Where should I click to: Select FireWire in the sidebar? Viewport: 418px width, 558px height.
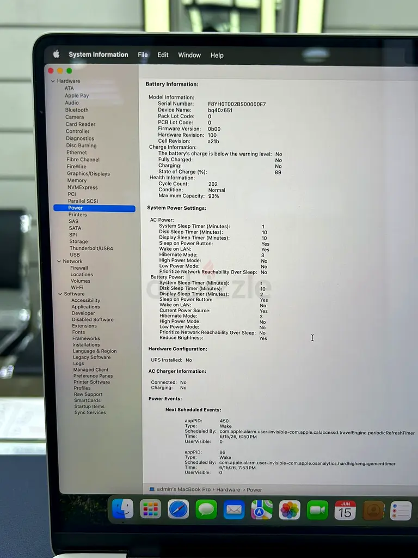(x=76, y=167)
